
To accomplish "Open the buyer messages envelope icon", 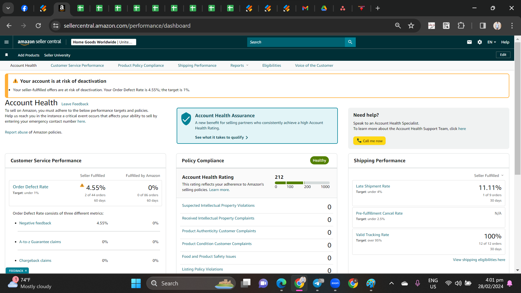I will pyautogui.click(x=469, y=42).
